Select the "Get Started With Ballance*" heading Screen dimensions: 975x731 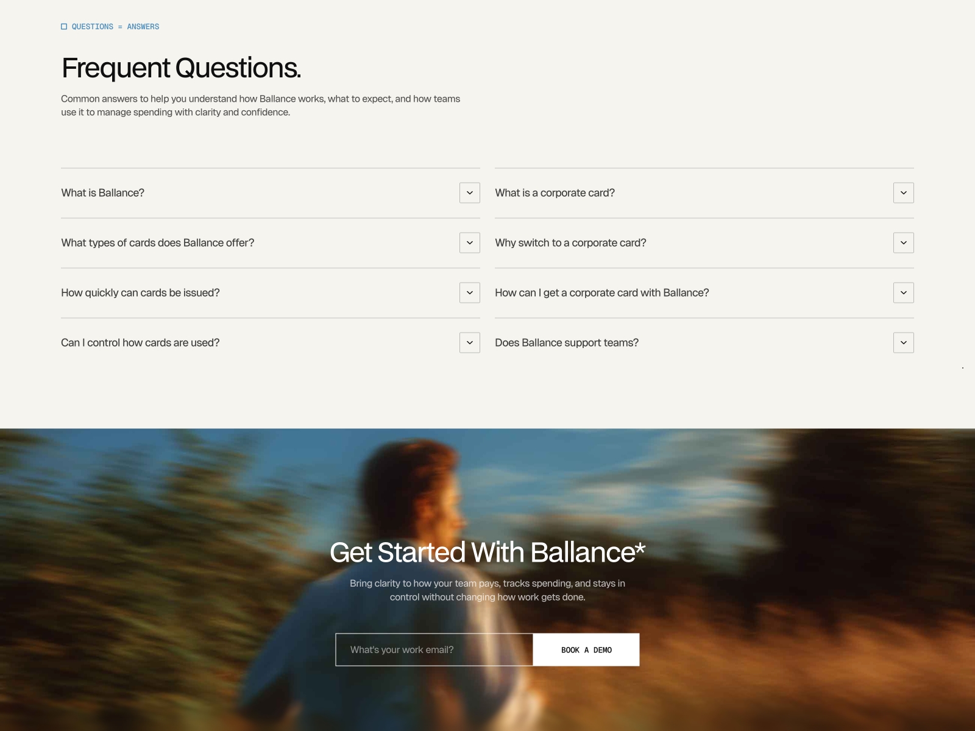coord(487,553)
